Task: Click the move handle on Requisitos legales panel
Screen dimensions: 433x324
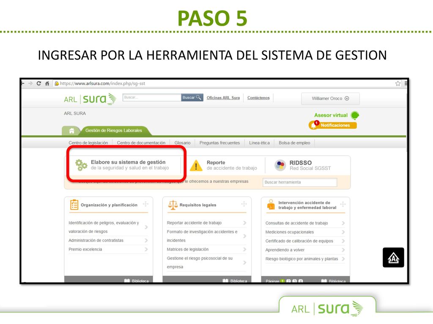Action: click(x=244, y=204)
